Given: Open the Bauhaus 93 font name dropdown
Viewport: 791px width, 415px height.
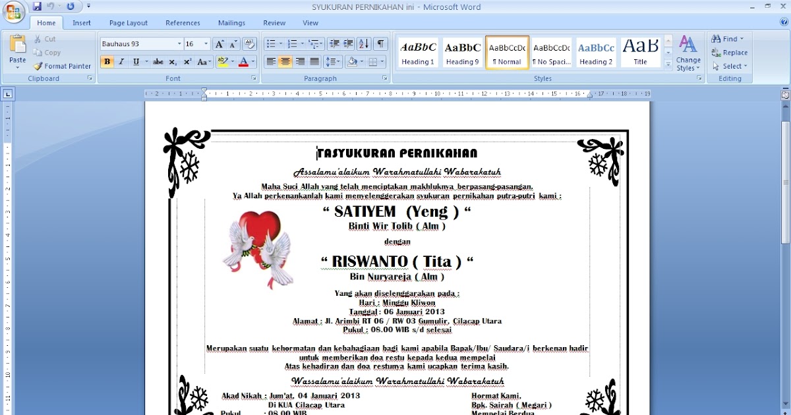Looking at the screenshot, I should pyautogui.click(x=179, y=43).
